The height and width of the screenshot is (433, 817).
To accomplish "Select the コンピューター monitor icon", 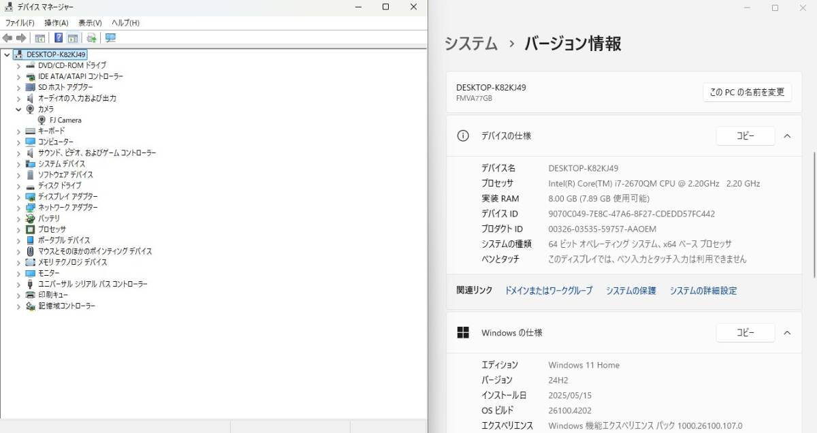I will pyautogui.click(x=30, y=142).
